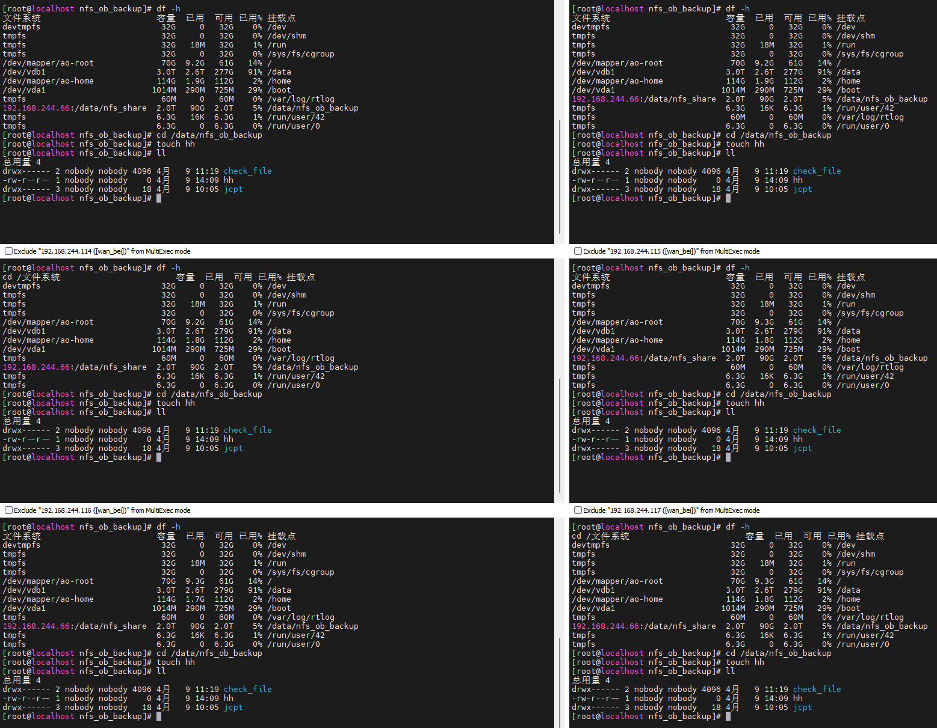Toggle the Exclude 192.168.244.117 checkbox
Image resolution: width=937 pixels, height=728 pixels.
point(578,510)
